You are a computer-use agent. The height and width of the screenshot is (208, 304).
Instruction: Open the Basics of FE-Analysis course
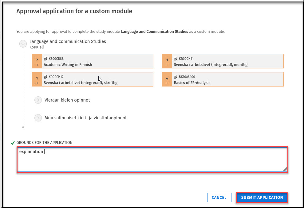pos(192,83)
